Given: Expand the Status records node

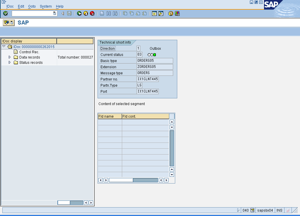Looking at the screenshot, I should (x=10, y=63).
